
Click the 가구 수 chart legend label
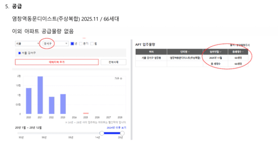118,78
